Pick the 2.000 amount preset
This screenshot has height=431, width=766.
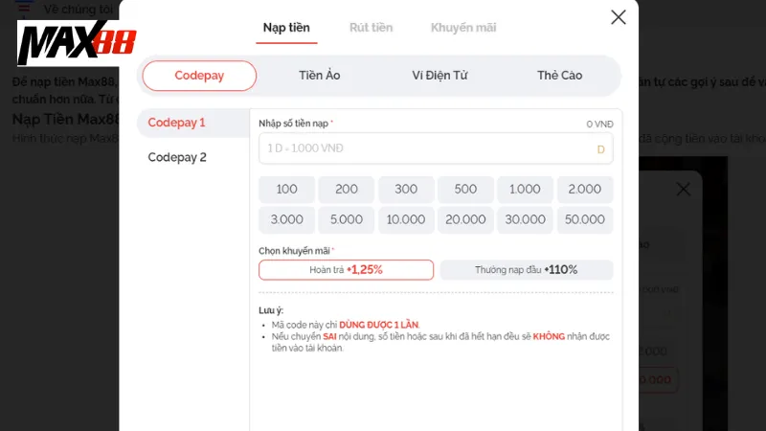[x=585, y=189]
